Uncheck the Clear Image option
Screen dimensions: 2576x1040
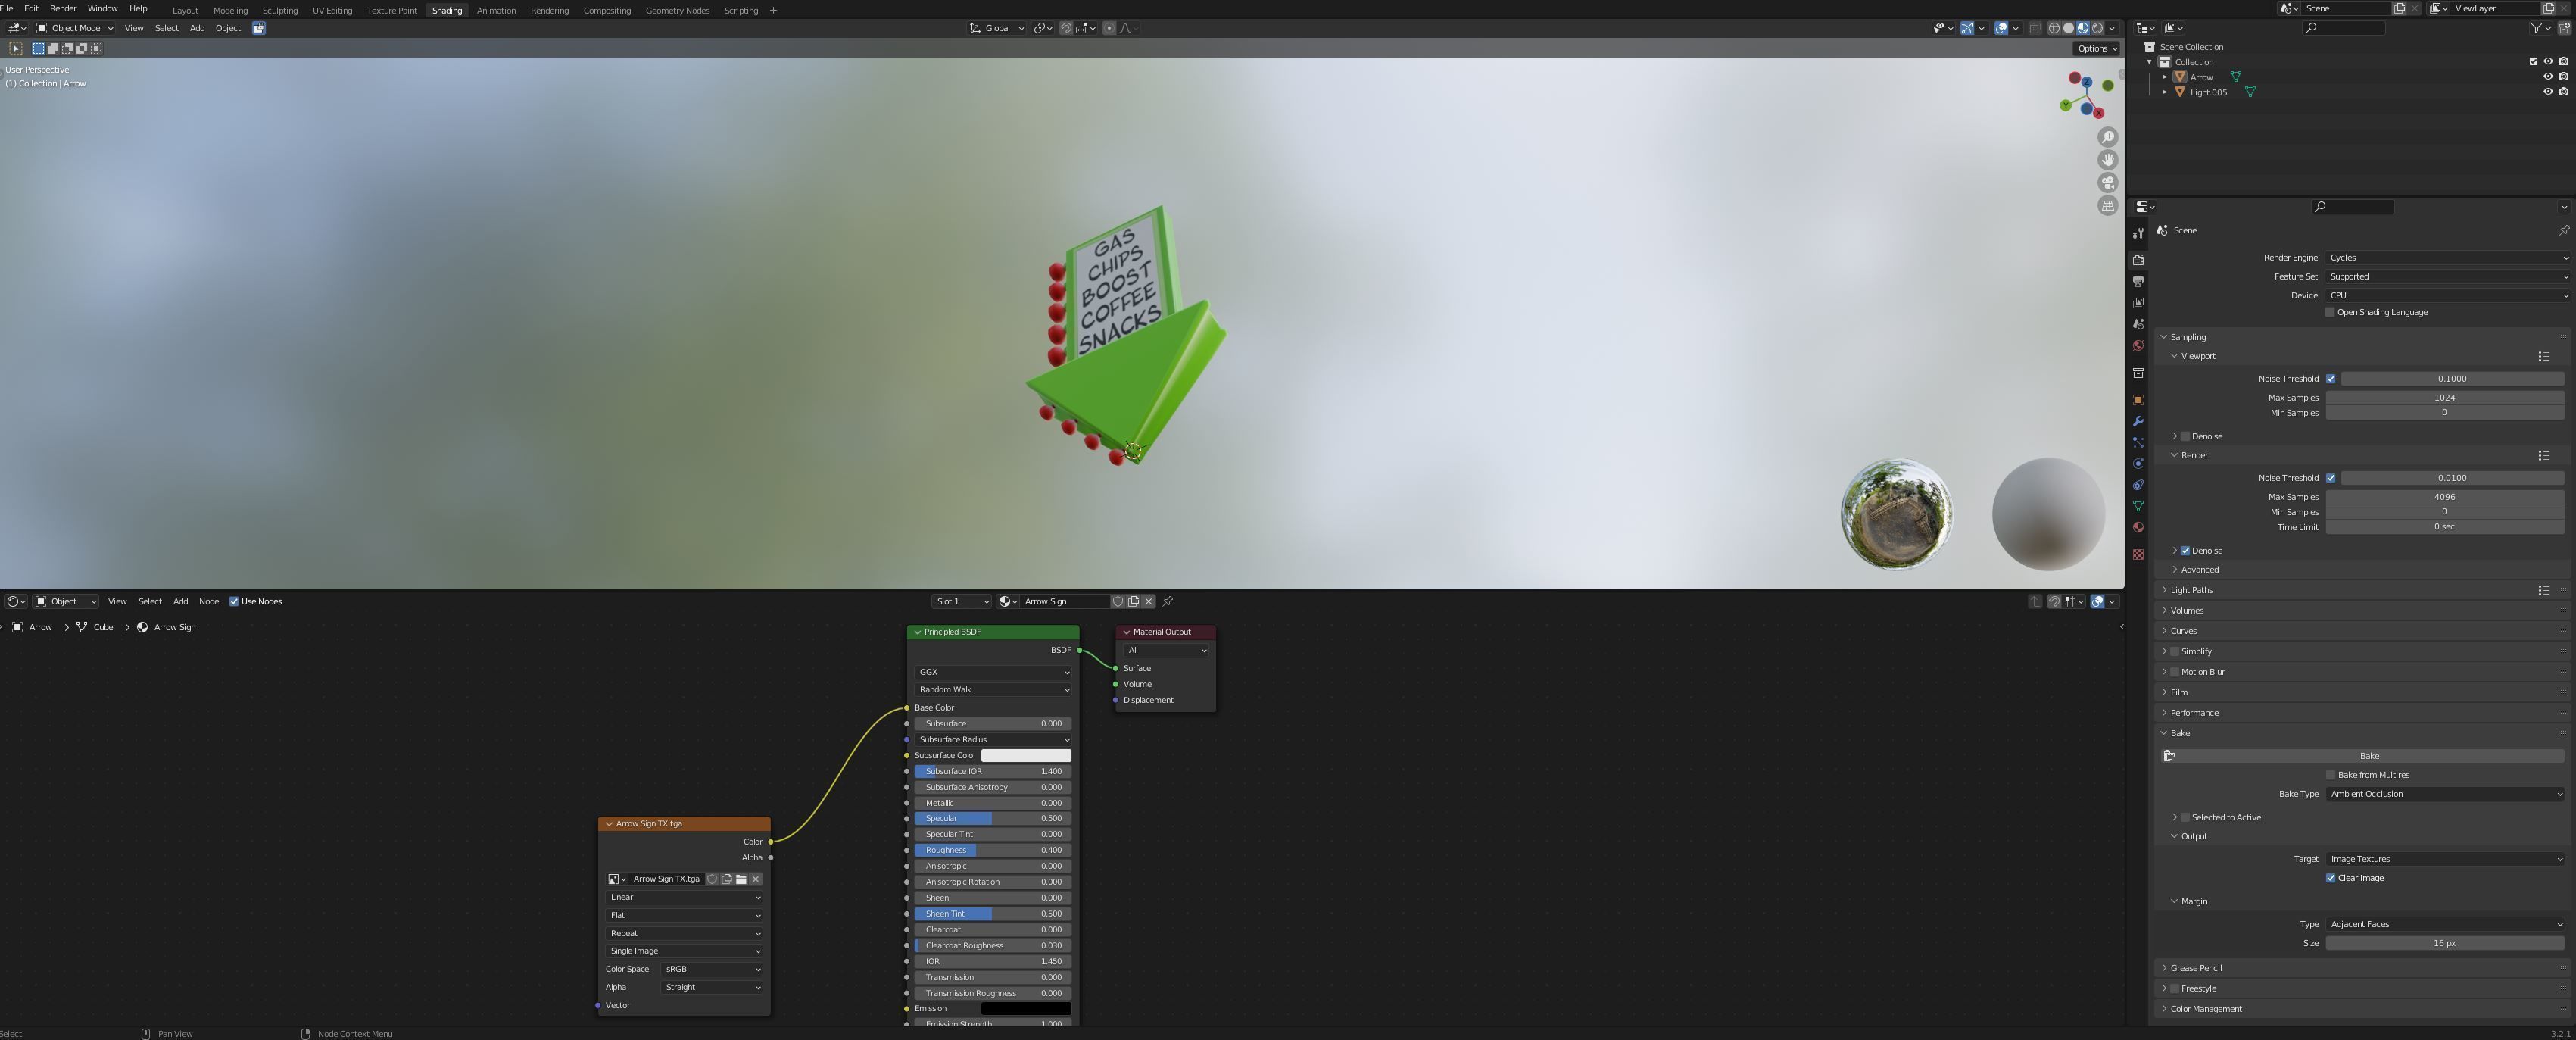tap(2331, 878)
